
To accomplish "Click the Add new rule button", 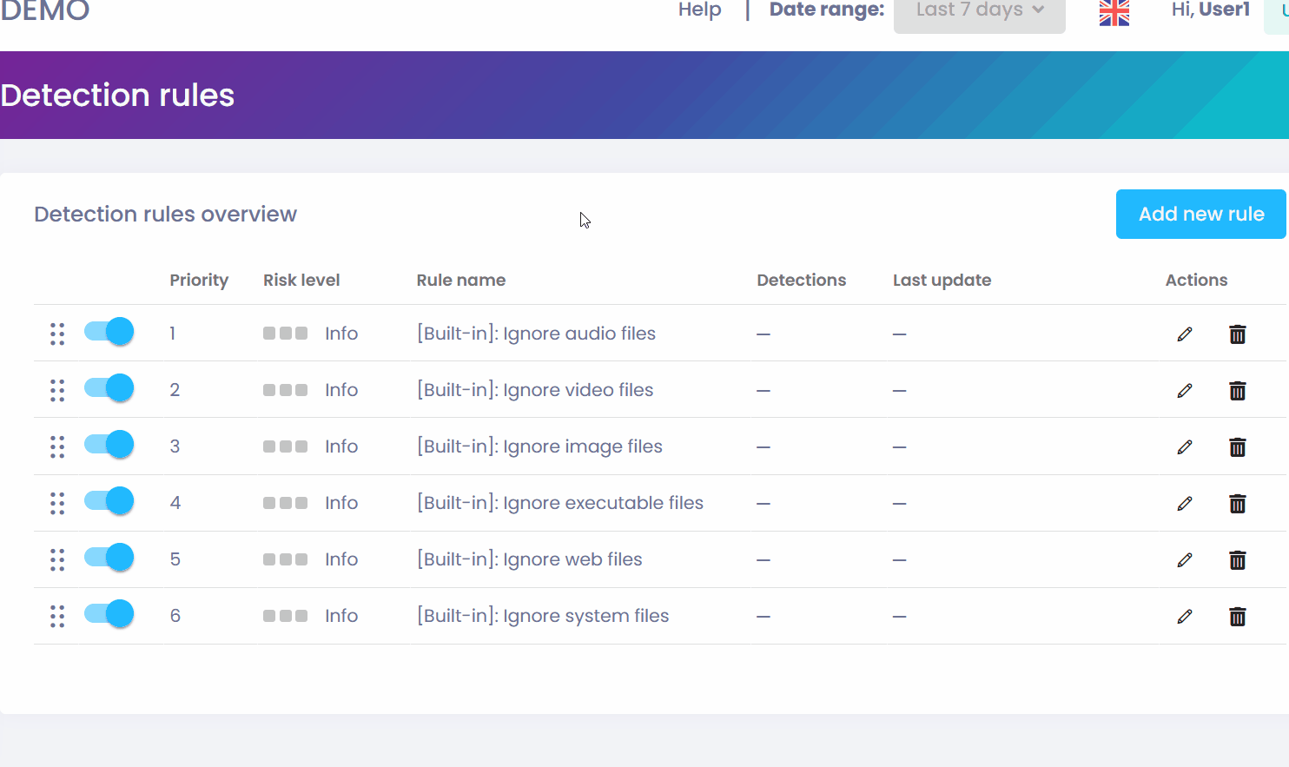I will click(1201, 214).
